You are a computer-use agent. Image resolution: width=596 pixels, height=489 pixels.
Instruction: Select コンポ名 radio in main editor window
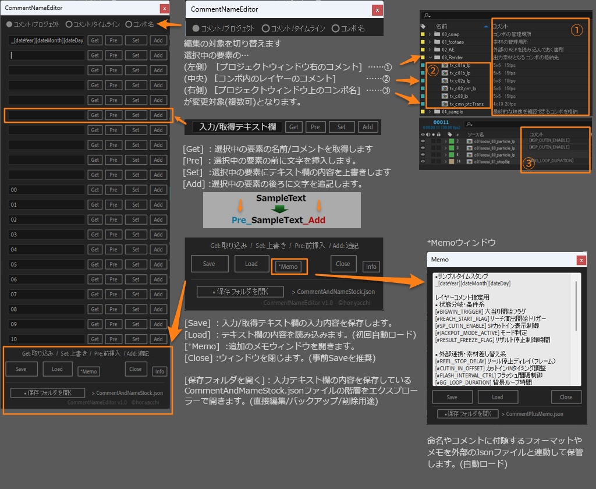129,24
